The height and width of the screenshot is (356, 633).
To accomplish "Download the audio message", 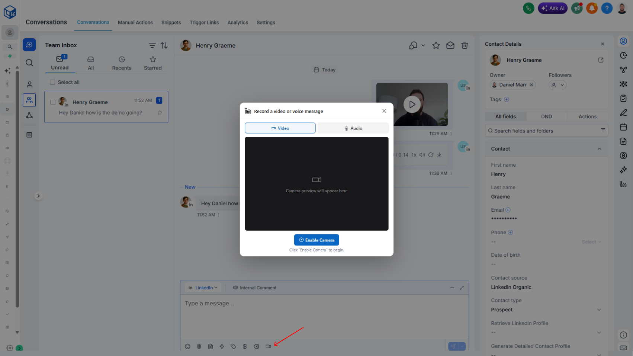I will (439, 155).
